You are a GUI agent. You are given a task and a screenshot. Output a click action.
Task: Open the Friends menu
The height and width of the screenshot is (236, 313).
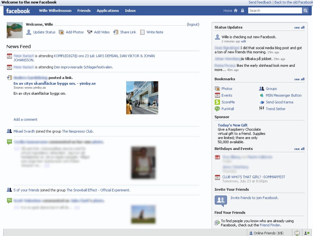click(84, 11)
